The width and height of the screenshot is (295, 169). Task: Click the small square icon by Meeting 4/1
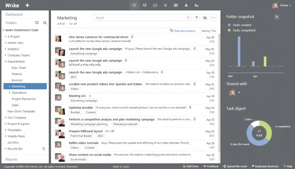click(x=90, y=96)
